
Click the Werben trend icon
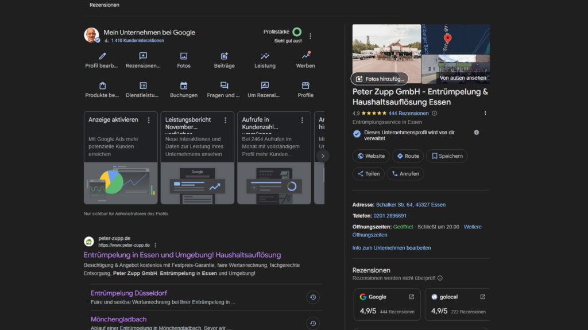click(x=305, y=56)
